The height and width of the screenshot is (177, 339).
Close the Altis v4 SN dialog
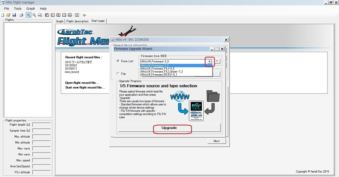point(226,40)
